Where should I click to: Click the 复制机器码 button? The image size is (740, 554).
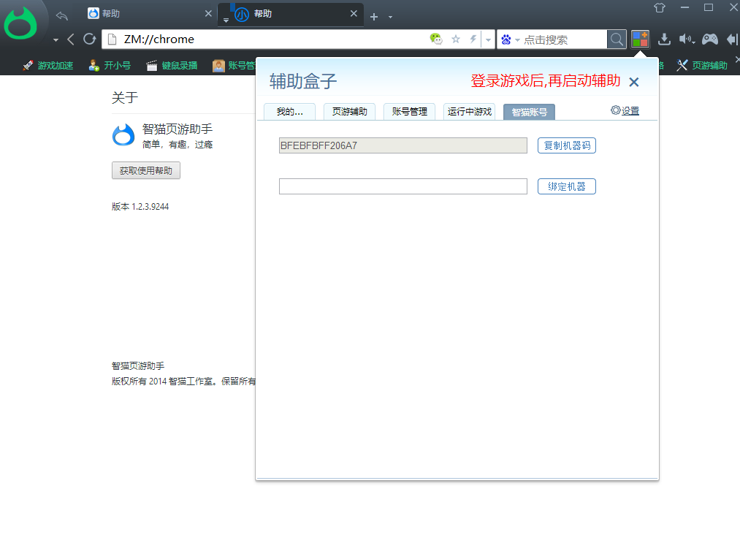566,145
